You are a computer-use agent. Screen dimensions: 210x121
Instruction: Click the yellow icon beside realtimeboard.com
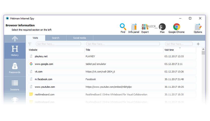click(31, 94)
